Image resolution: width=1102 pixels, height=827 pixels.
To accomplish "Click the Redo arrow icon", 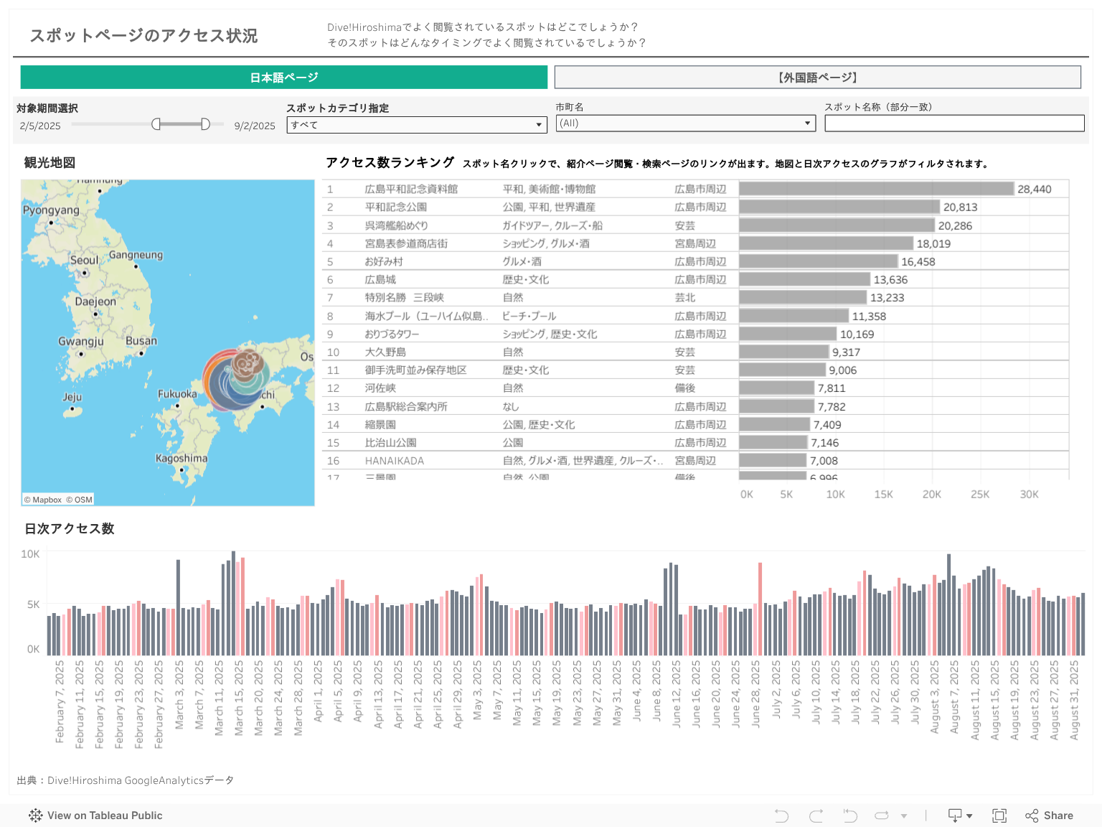I will coord(816,816).
